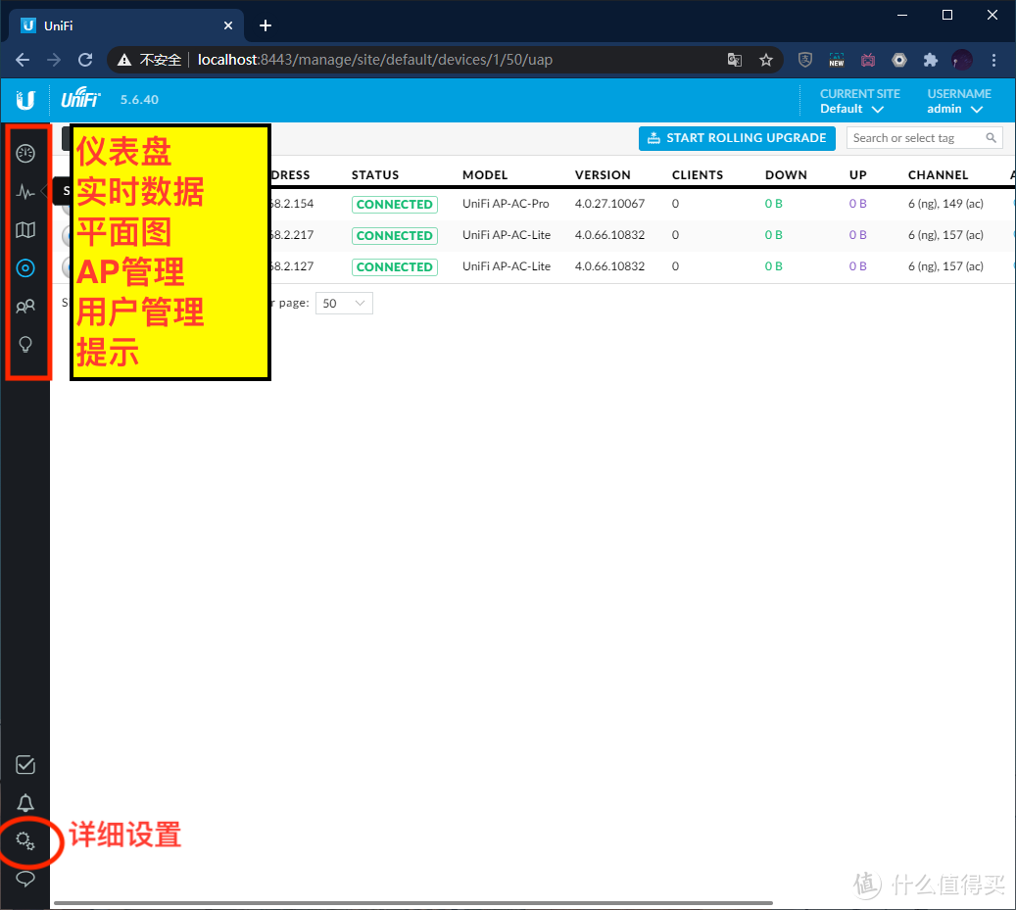The height and width of the screenshot is (910, 1016).
Task: Open the Clients people icon in sidebar
Action: [25, 307]
